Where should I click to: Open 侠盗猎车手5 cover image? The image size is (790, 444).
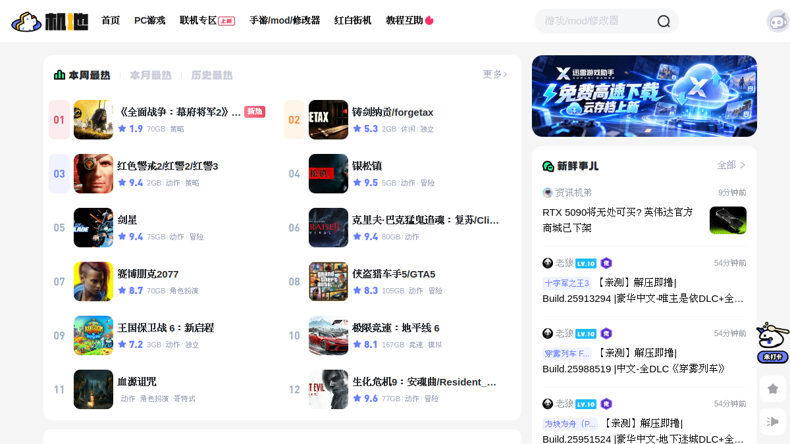point(329,282)
